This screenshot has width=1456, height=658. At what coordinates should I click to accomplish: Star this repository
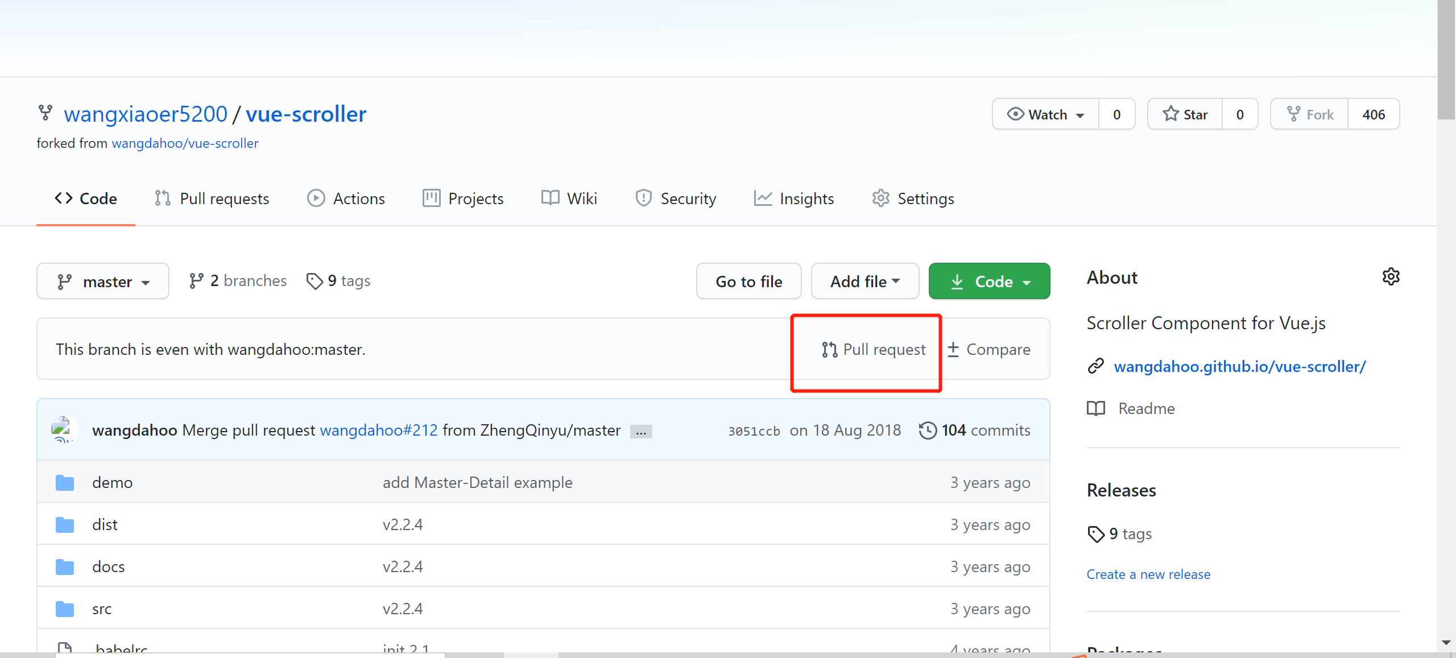pos(1185,114)
